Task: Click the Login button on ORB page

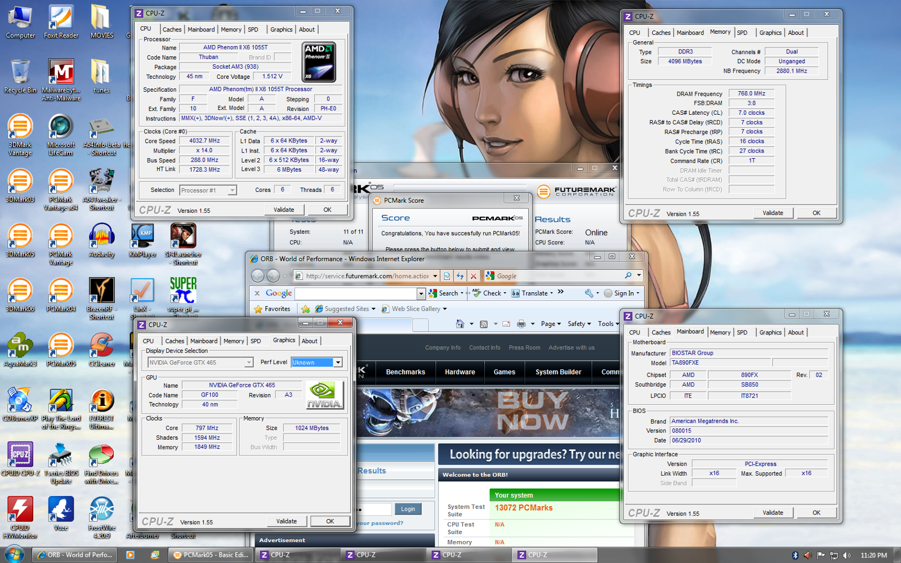Action: click(408, 509)
